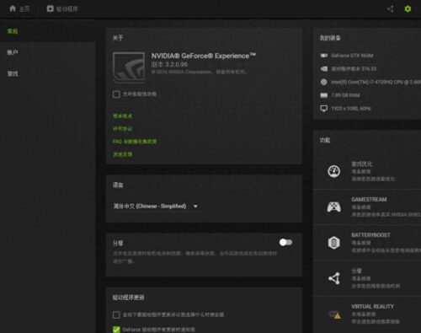Click the NVIDIA GeForce Experience title text
The width and height of the screenshot is (421, 333).
click(x=204, y=56)
